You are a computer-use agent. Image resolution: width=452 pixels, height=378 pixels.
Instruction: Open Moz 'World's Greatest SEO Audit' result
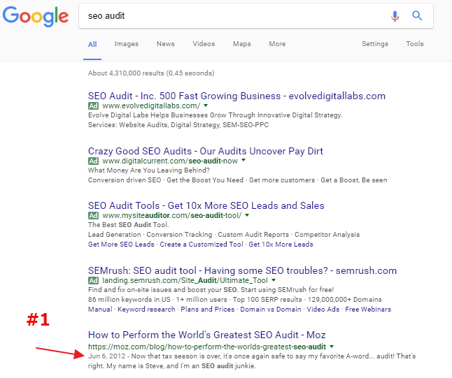coord(207,335)
